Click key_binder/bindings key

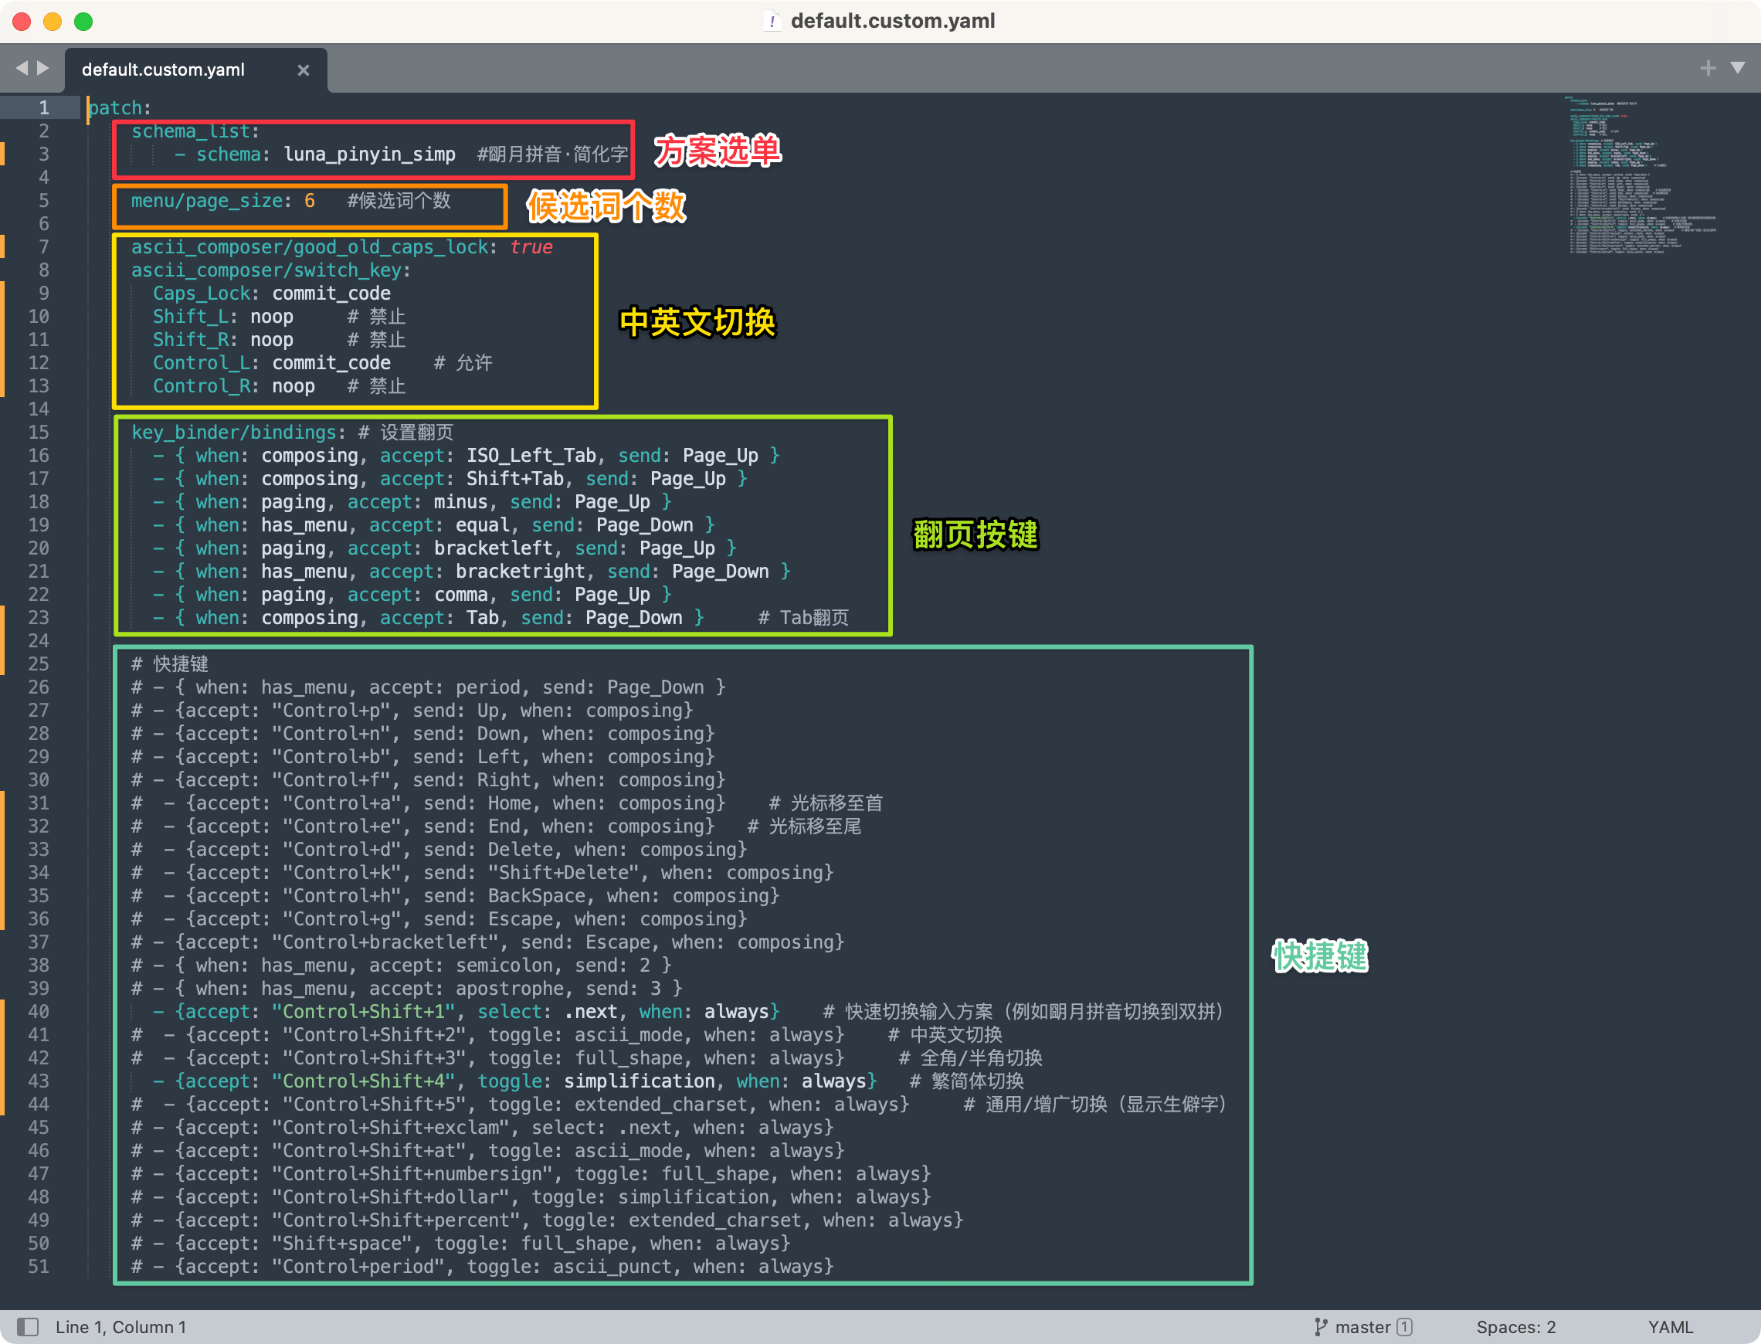(x=233, y=433)
